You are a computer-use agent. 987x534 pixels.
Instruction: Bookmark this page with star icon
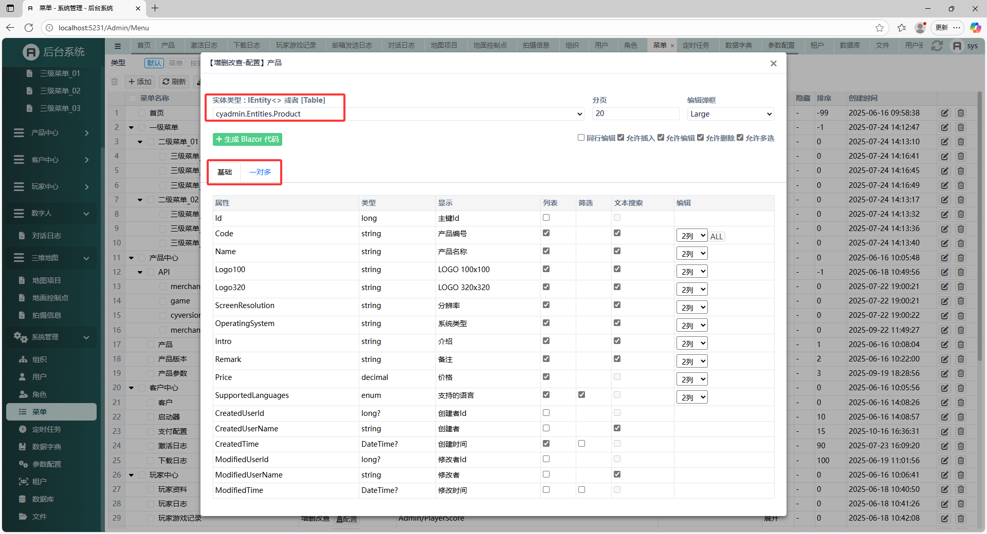click(880, 28)
